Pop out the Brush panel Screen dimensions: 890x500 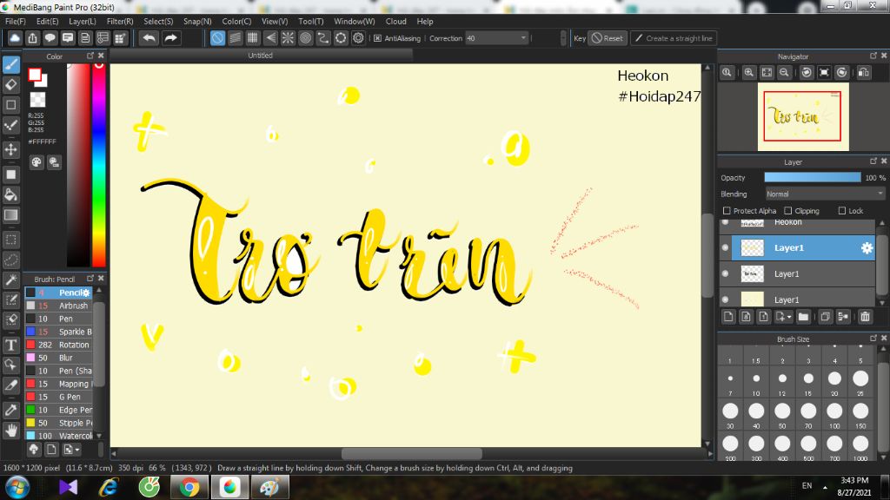(90, 279)
